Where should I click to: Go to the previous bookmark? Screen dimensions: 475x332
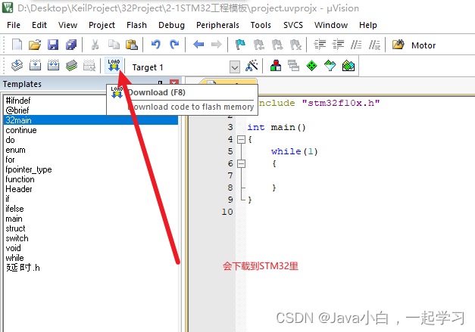click(258, 45)
